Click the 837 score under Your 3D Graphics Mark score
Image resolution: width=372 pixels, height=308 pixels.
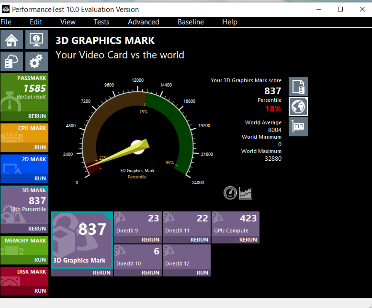(273, 91)
